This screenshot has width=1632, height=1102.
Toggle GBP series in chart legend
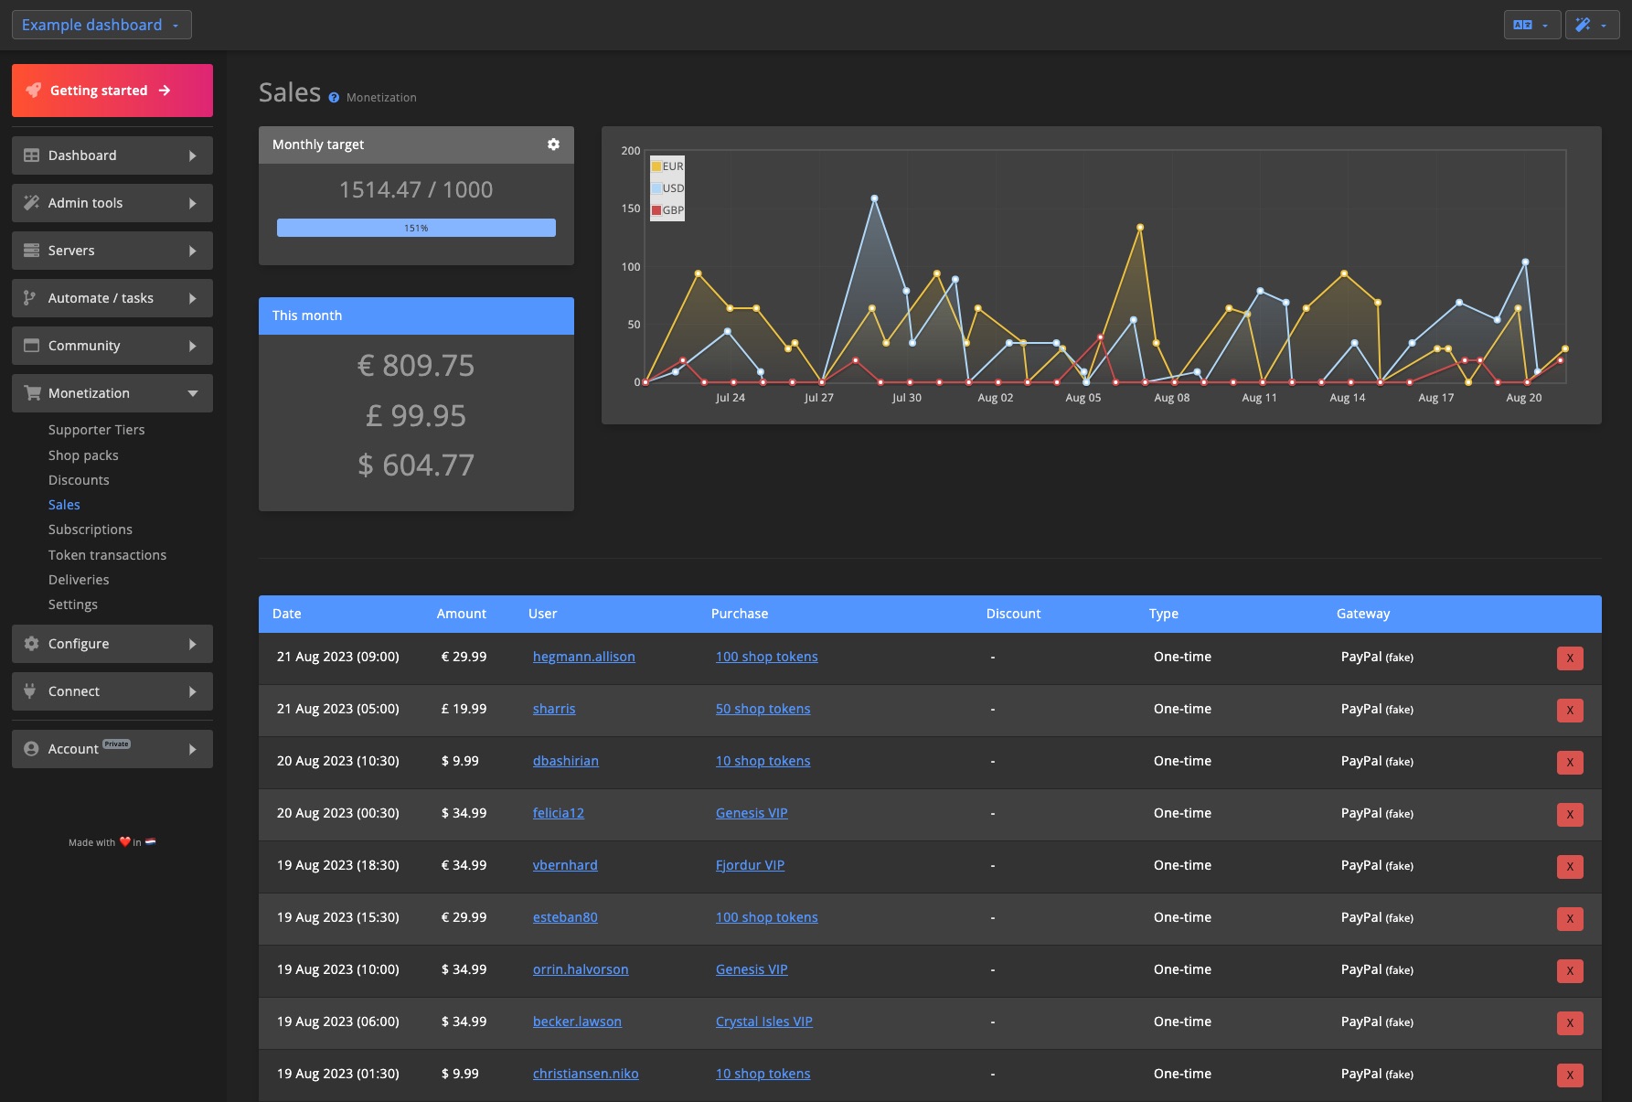(x=667, y=210)
